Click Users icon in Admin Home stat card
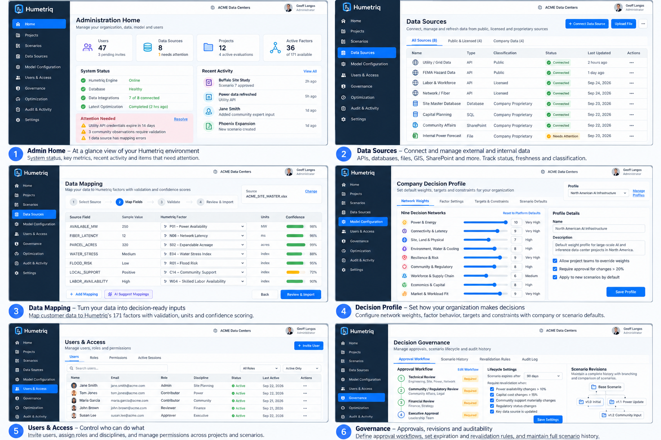Viewport: 661px width, 440px height. pyautogui.click(x=88, y=47)
